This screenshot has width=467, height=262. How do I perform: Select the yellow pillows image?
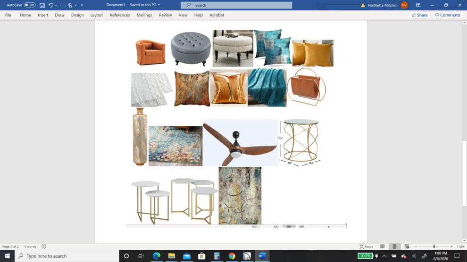pos(313,53)
